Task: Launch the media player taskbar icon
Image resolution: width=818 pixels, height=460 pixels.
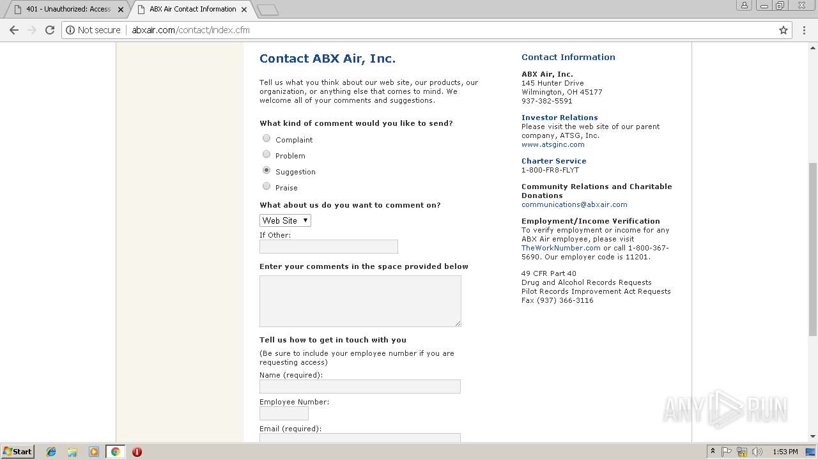Action: [94, 452]
